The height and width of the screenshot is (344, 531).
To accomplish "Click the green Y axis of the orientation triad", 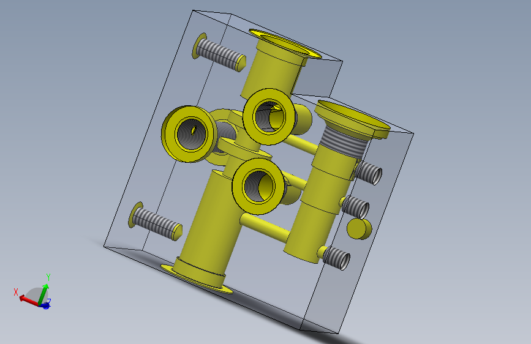I will (x=43, y=294).
